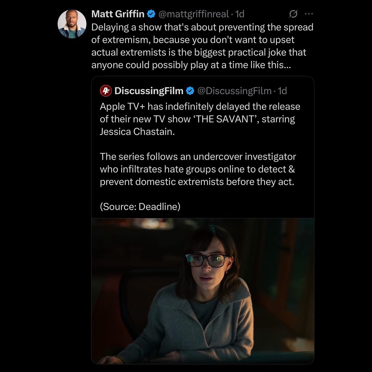Click Matt Griffin's blue verified badge
The height and width of the screenshot is (372, 372).
pyautogui.click(x=151, y=14)
